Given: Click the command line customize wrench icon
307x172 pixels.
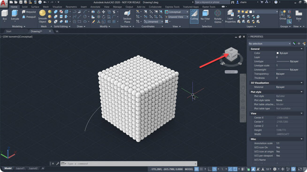Looking at the screenshot, I should 58,164.
